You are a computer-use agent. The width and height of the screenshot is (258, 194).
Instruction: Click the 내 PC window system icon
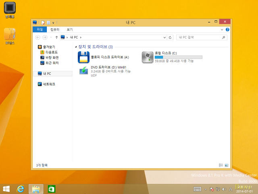pos(35,23)
